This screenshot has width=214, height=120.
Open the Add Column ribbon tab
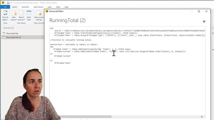click(x=38, y=7)
